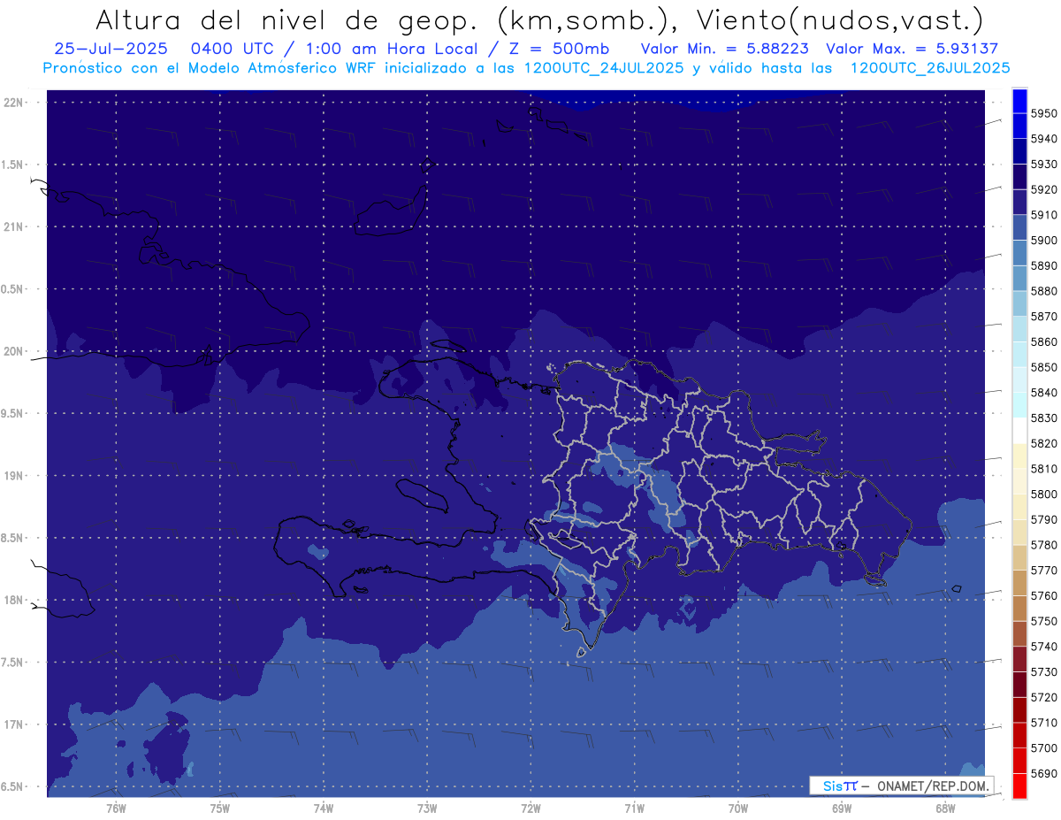Click the '74W' longitude axis label
The height and width of the screenshot is (820, 1061).
(x=324, y=808)
